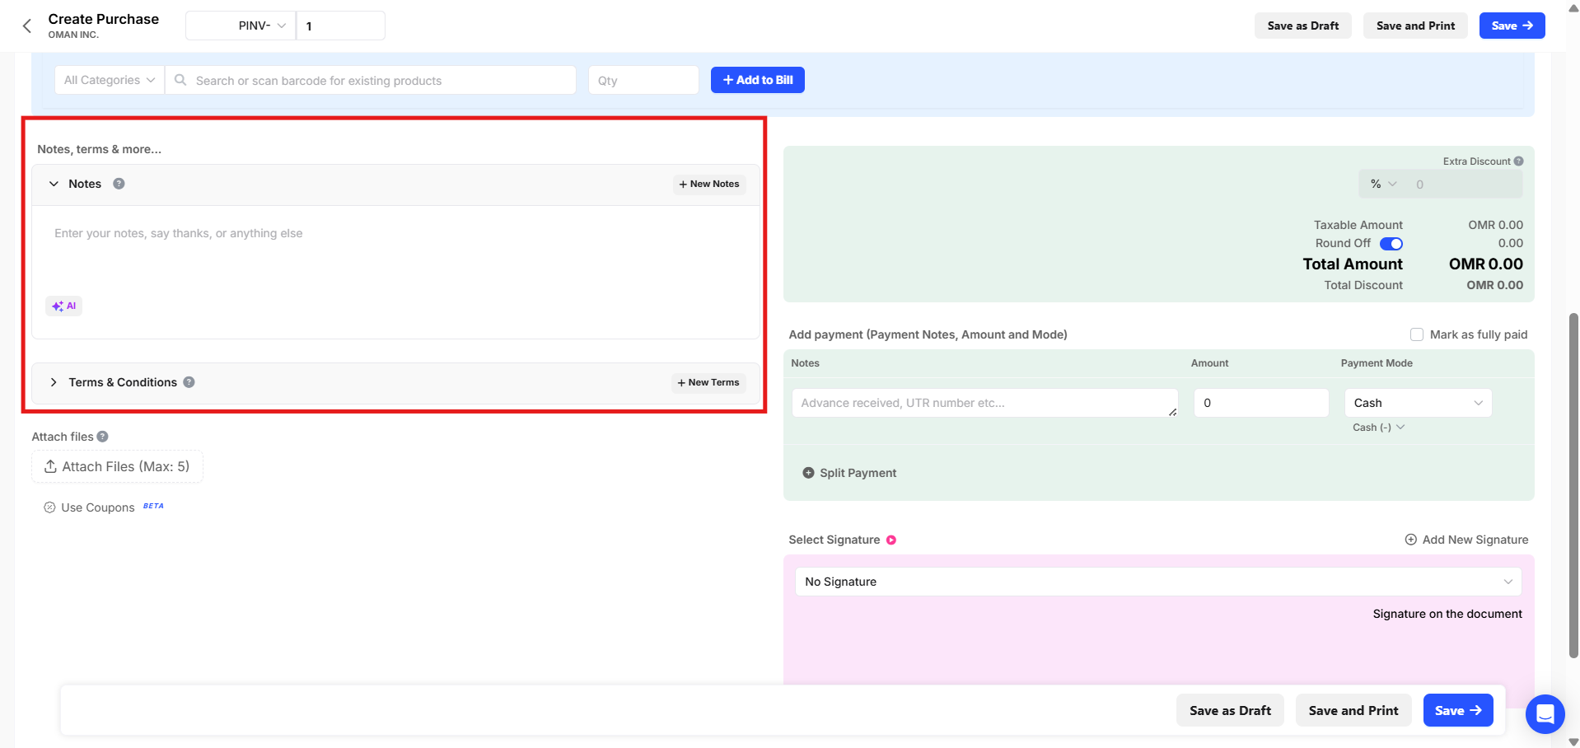The image size is (1580, 748).
Task: Go back using the header back arrow
Action: click(x=27, y=26)
